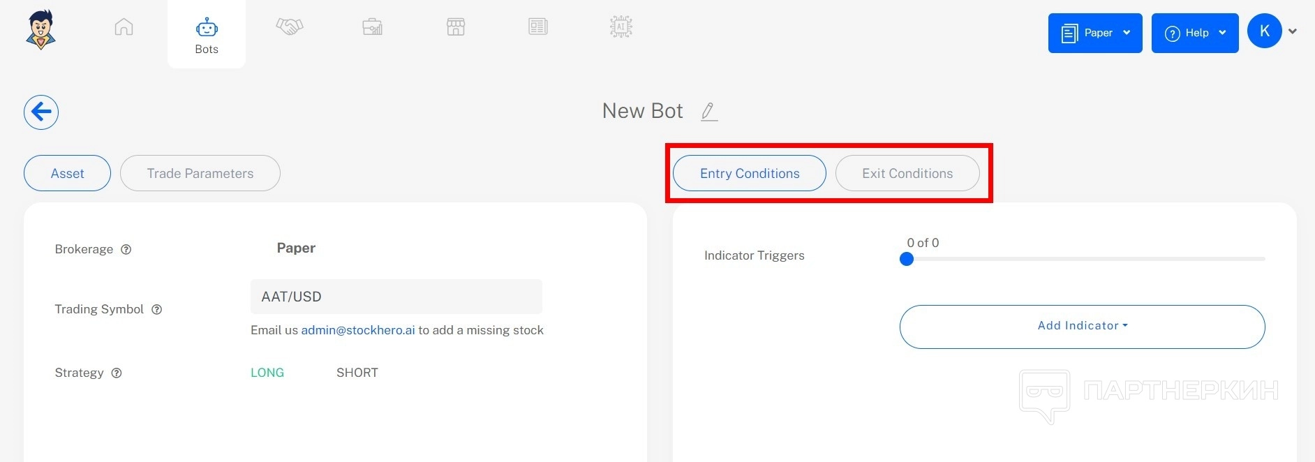Open the Help dropdown menu

coord(1194,33)
